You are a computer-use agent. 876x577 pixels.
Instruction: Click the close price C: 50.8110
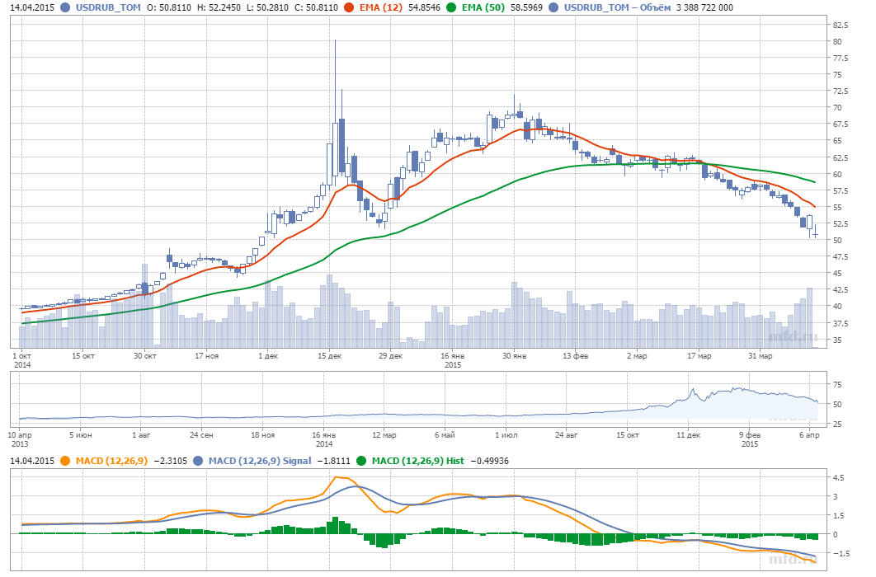coord(317,7)
